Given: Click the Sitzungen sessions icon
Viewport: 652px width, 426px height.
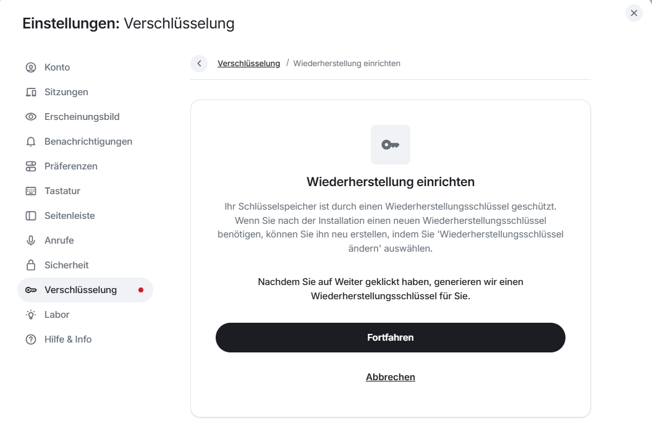Looking at the screenshot, I should coord(30,92).
